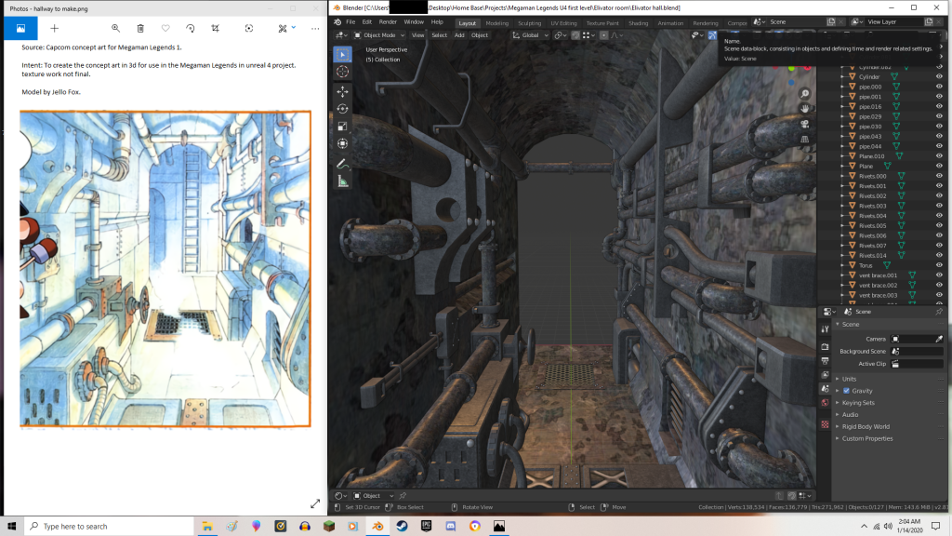The width and height of the screenshot is (952, 536).
Task: Hide Torus with its eye icon
Action: coord(939,265)
